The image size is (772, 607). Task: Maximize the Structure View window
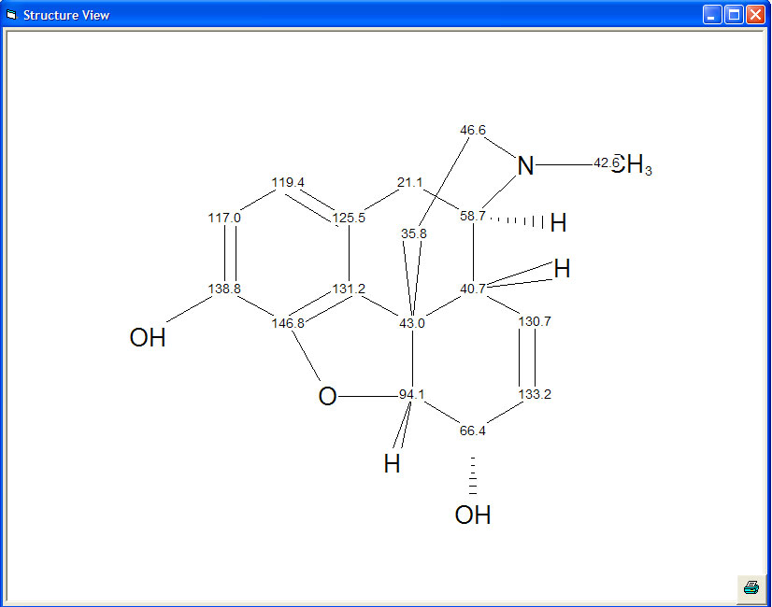734,15
